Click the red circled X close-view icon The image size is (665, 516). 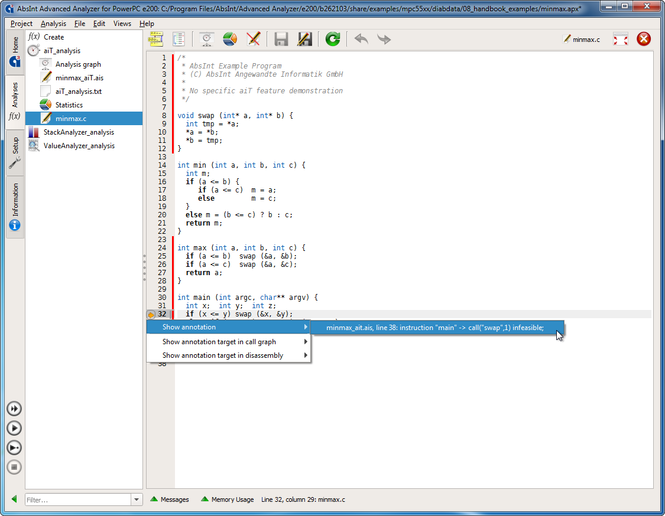tap(643, 39)
